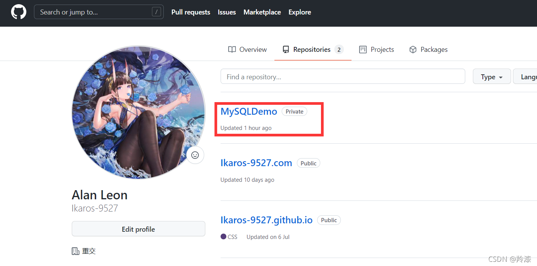Click the CSS language color dot

(x=224, y=237)
